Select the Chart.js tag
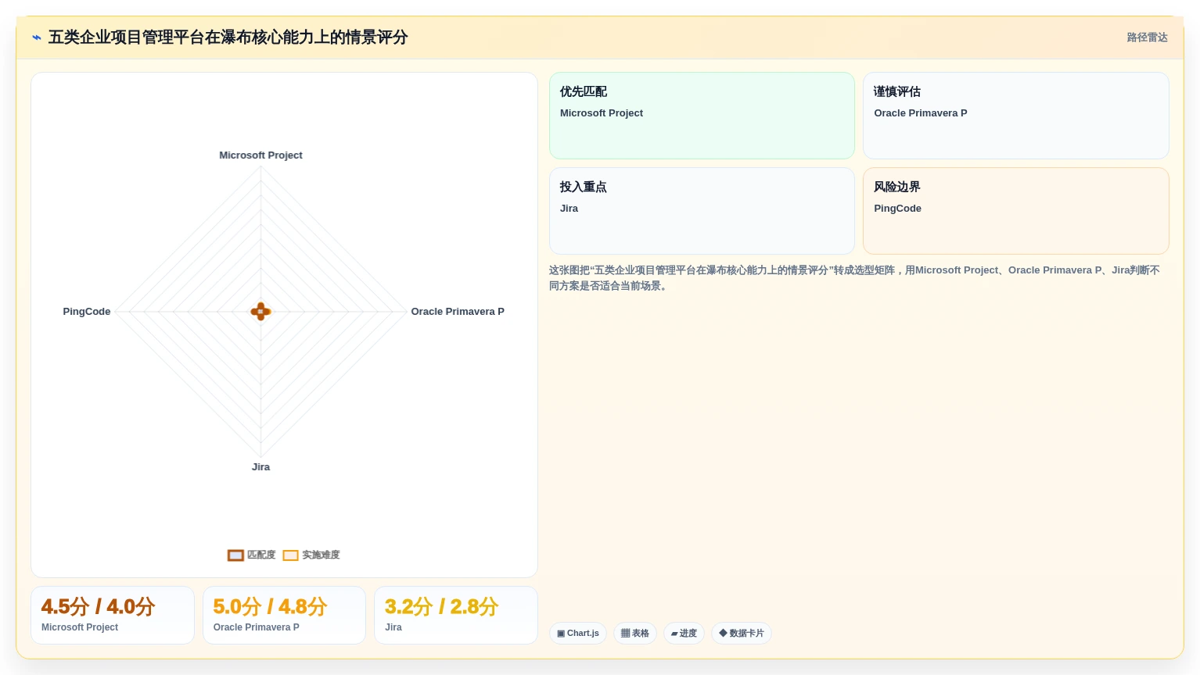Screen dimensions: 1200x675 tap(578, 633)
